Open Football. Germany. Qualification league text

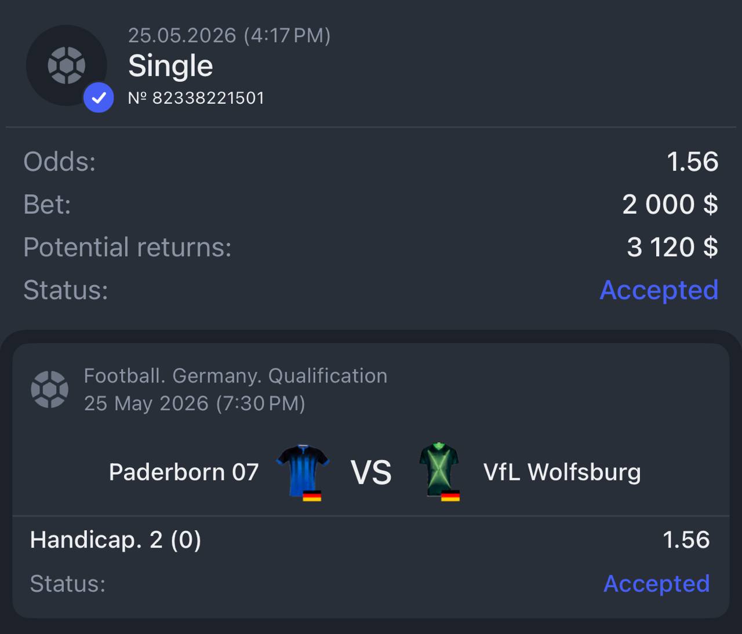(x=235, y=376)
